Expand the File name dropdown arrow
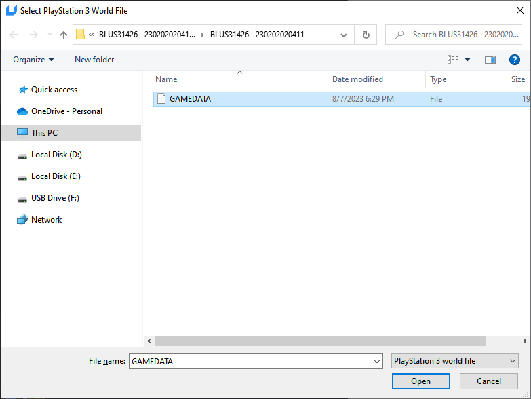This screenshot has height=399, width=531. pos(376,362)
